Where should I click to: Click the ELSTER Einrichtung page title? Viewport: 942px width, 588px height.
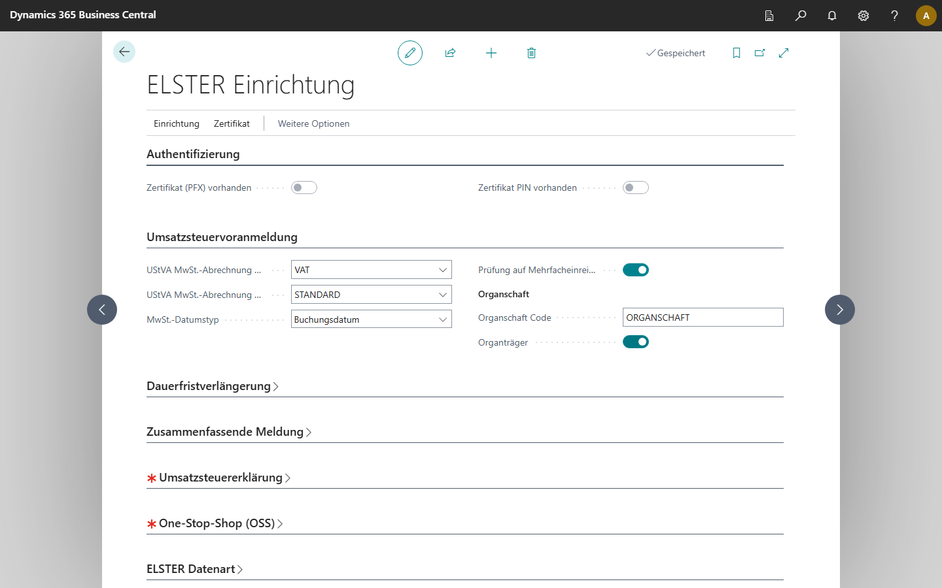tap(251, 85)
